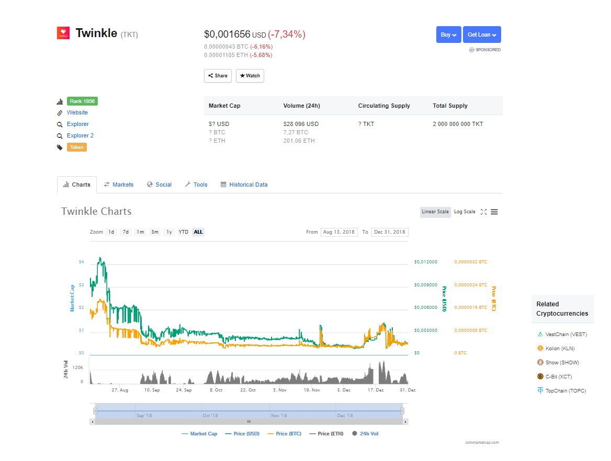This screenshot has width=611, height=461.
Task: Toggle Market Cap series in legend
Action: pos(199,434)
